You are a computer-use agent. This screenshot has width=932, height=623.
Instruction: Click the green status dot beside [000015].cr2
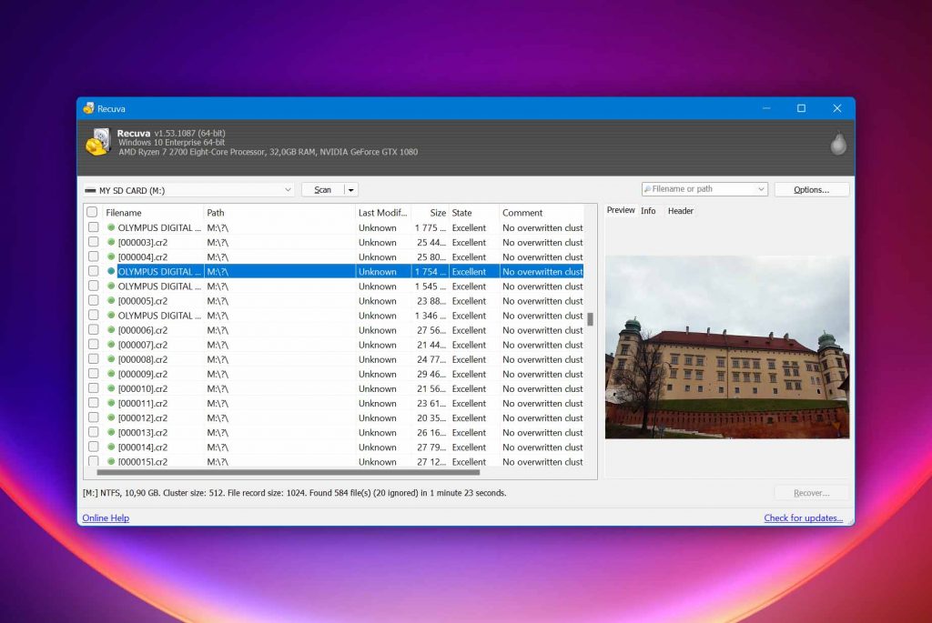pos(110,461)
